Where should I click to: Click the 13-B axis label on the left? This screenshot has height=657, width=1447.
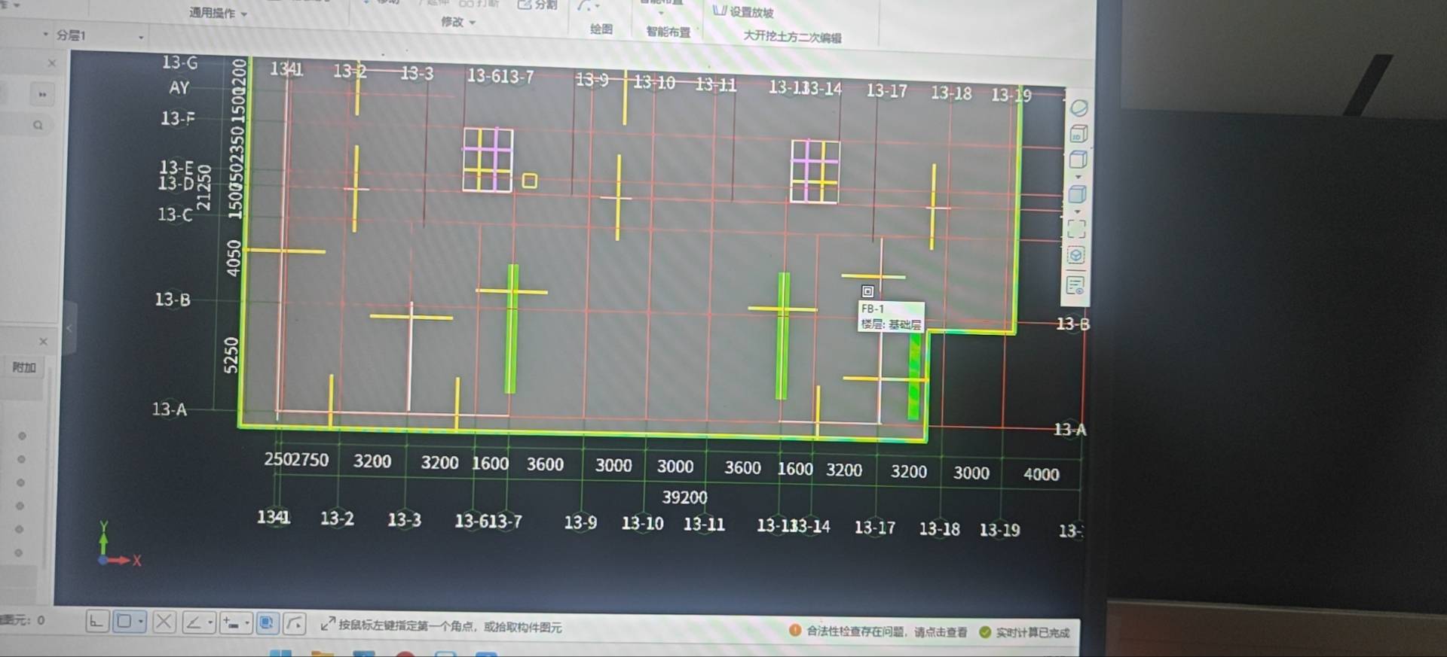(x=173, y=300)
